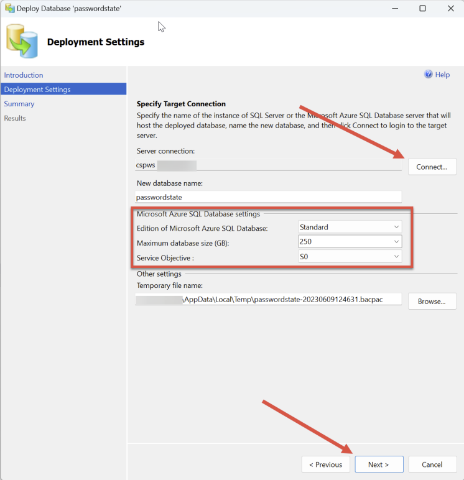
Task: Click the Server connection field
Action: [268, 165]
